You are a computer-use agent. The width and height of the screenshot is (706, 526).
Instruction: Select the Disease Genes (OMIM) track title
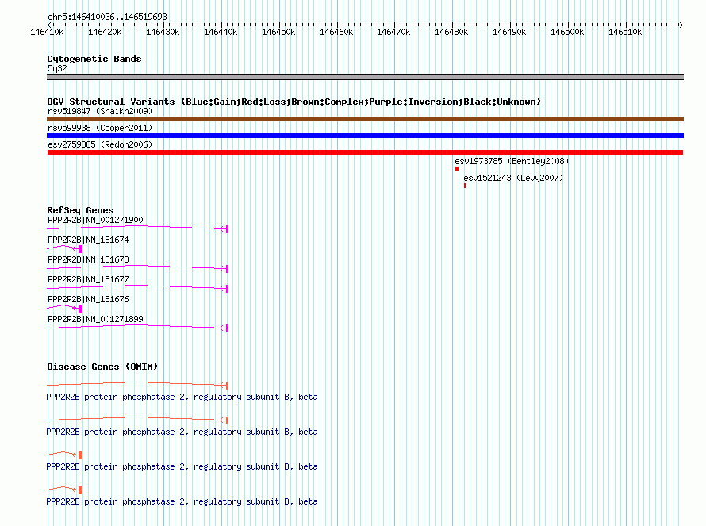pyautogui.click(x=102, y=367)
